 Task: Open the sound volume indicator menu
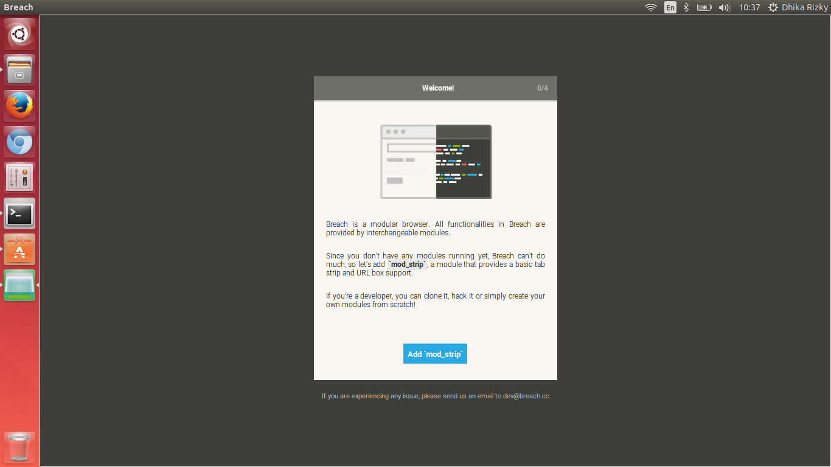click(724, 7)
